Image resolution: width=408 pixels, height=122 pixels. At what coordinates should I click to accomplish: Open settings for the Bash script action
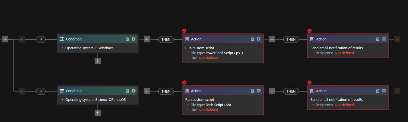[259, 91]
